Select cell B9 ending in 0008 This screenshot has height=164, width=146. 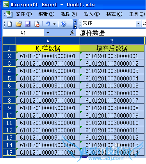[x=112, y=108]
